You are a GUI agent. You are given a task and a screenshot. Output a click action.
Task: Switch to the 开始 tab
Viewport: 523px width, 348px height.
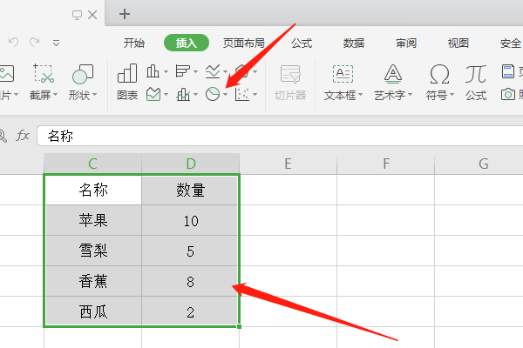(x=134, y=43)
